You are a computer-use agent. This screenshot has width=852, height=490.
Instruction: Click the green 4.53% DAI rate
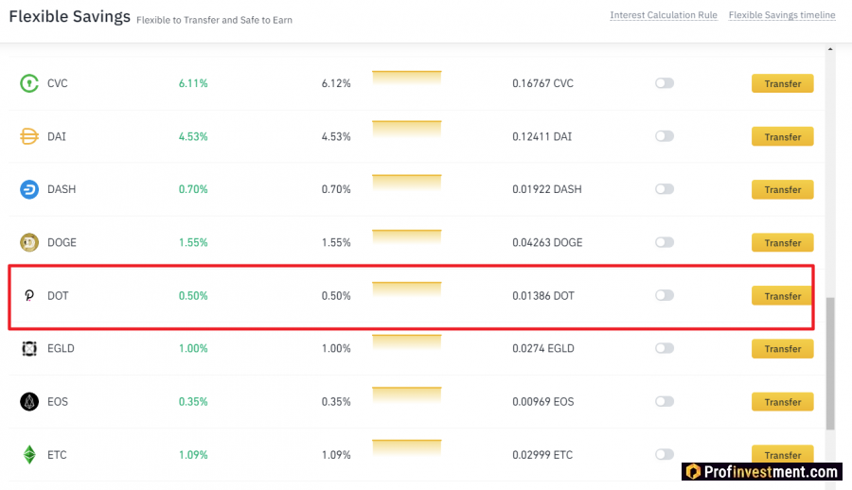point(193,136)
